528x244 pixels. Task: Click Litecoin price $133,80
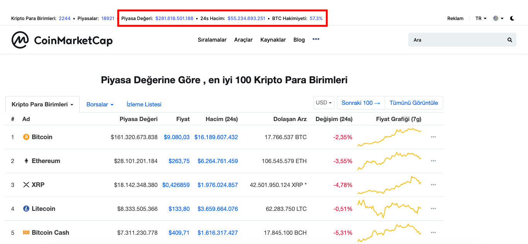179,209
